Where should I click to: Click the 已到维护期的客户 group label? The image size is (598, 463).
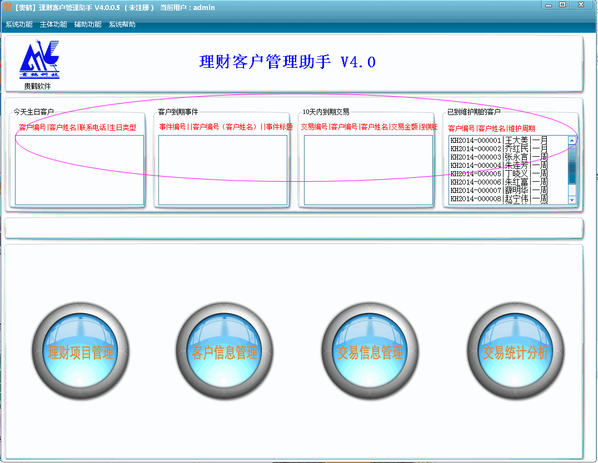pyautogui.click(x=474, y=112)
